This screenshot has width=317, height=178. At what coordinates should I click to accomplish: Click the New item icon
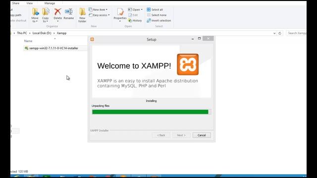tap(90, 9)
